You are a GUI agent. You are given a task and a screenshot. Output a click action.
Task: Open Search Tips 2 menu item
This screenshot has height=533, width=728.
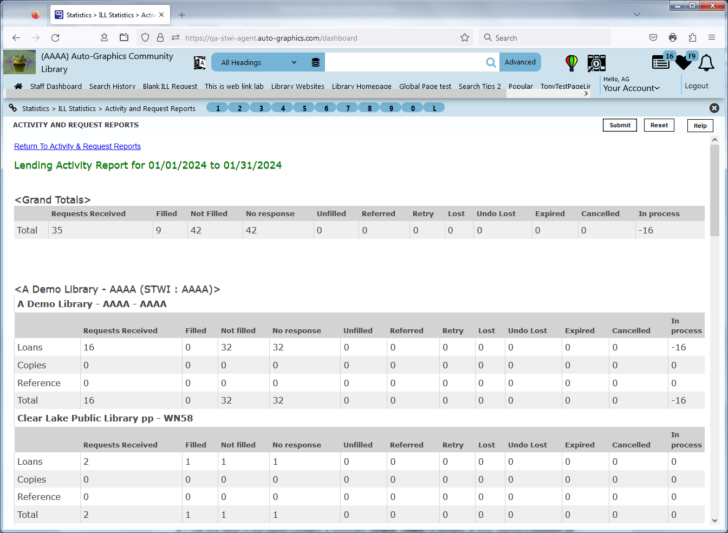pos(480,86)
